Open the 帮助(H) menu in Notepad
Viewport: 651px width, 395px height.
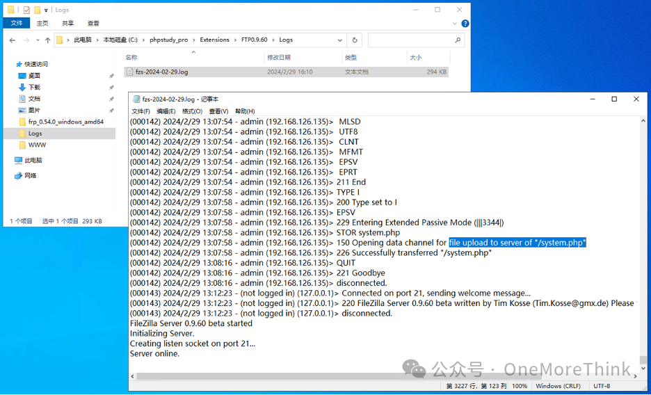(x=245, y=111)
